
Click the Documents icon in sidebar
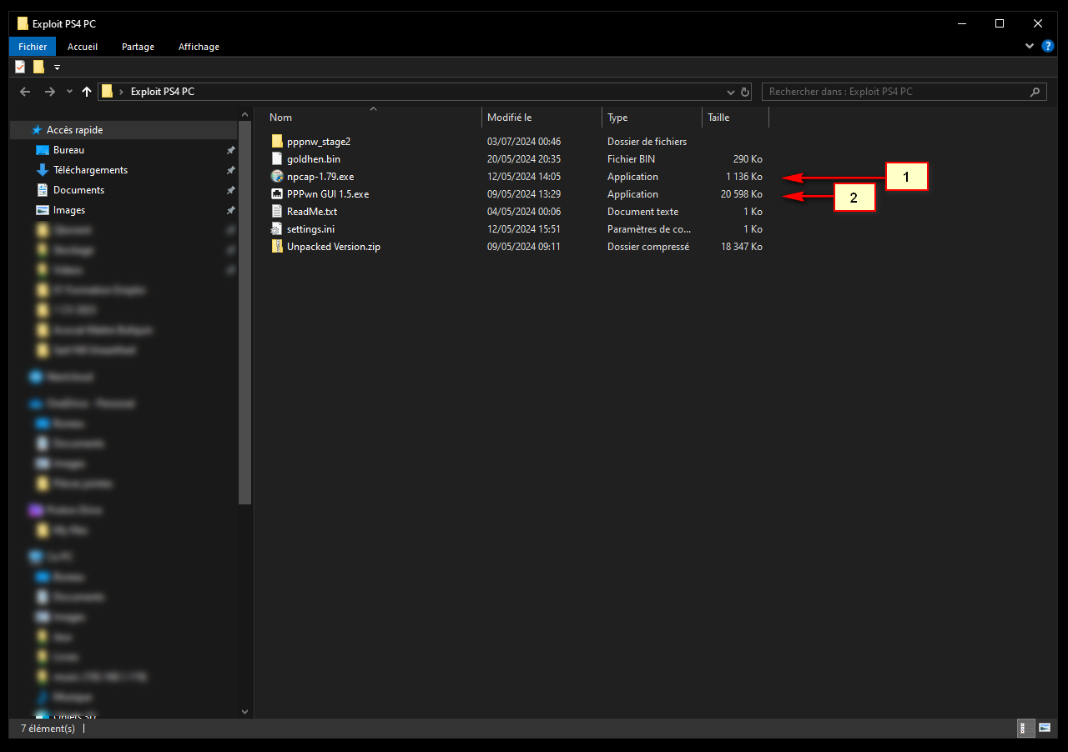43,190
